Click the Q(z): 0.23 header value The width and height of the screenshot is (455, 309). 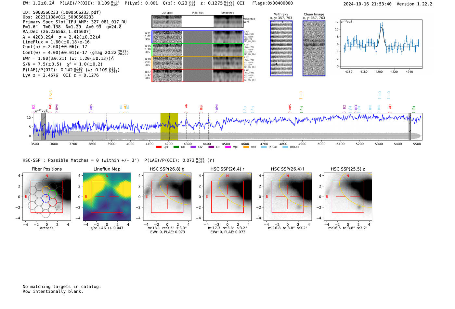click(179, 3)
